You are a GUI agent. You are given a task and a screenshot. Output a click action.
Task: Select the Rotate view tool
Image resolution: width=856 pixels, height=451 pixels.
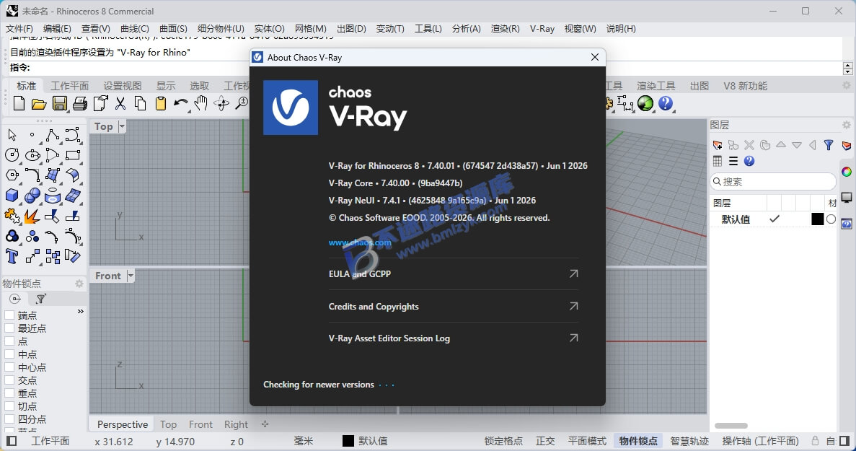tap(221, 103)
